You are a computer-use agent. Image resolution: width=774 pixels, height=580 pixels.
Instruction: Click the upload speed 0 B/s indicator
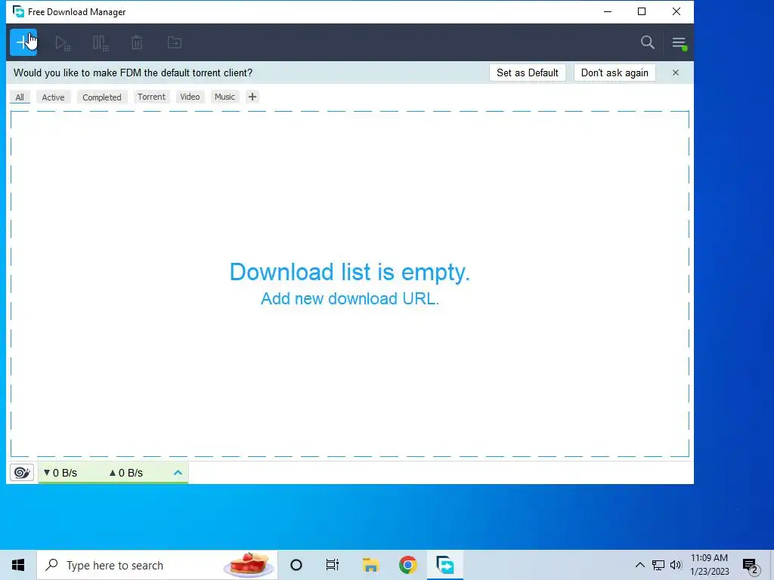126,473
